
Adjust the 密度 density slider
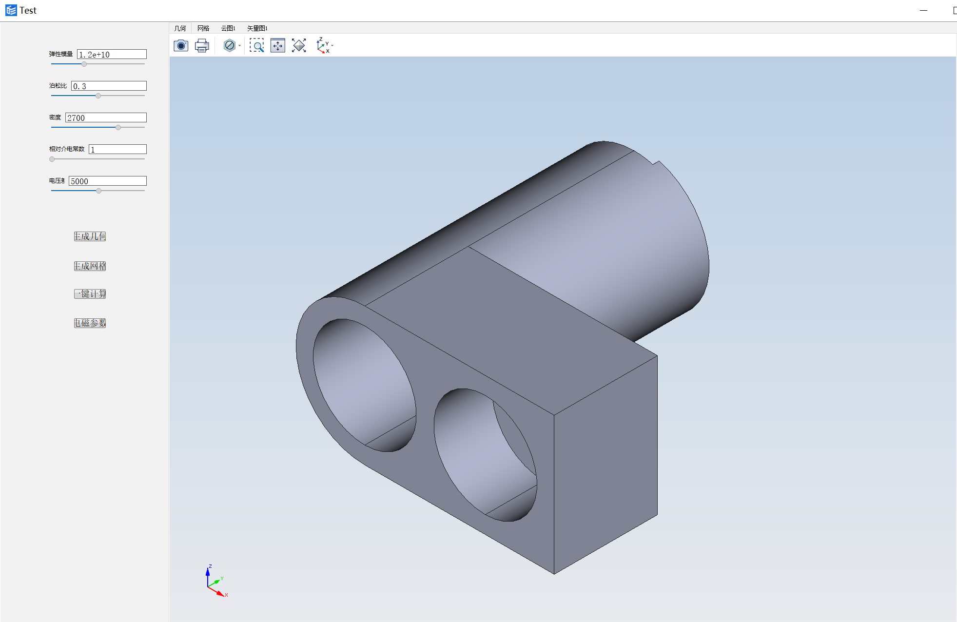point(118,128)
